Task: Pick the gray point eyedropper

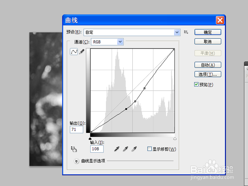Action: (126, 149)
